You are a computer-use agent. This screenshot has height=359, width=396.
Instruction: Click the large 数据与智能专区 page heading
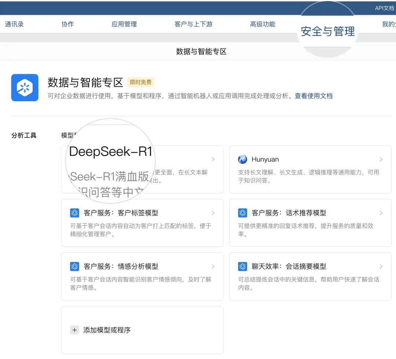click(x=85, y=82)
